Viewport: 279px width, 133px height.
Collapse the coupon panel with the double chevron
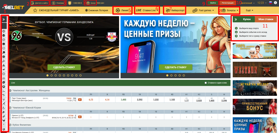tap(236, 19)
